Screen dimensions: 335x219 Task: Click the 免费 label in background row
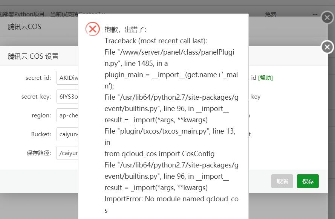point(271,14)
